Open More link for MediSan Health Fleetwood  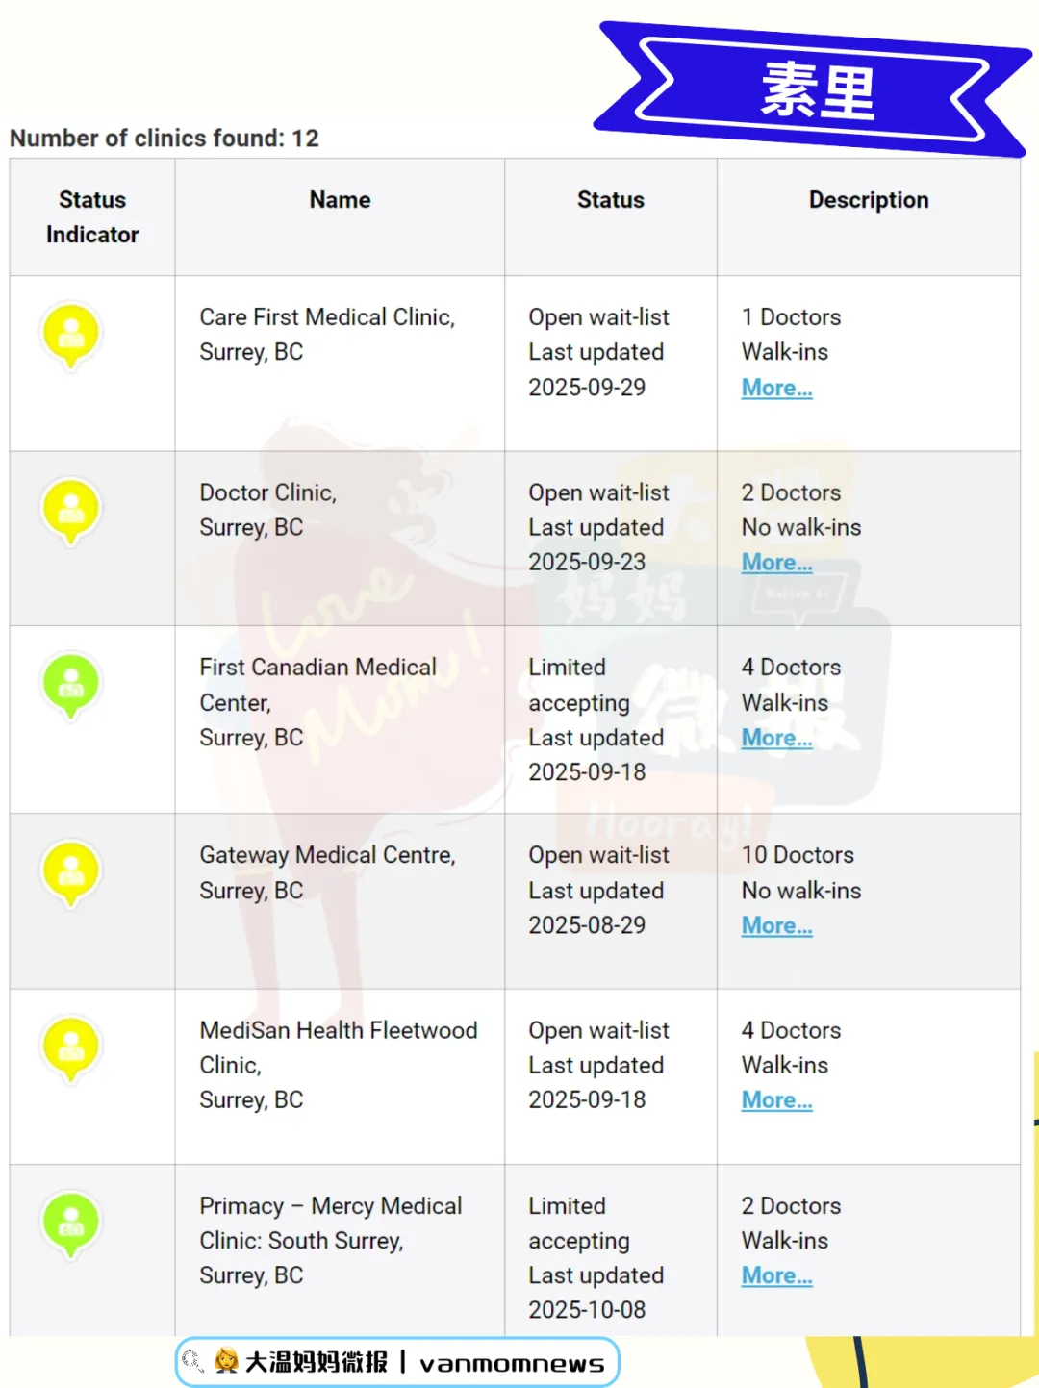click(x=776, y=1100)
